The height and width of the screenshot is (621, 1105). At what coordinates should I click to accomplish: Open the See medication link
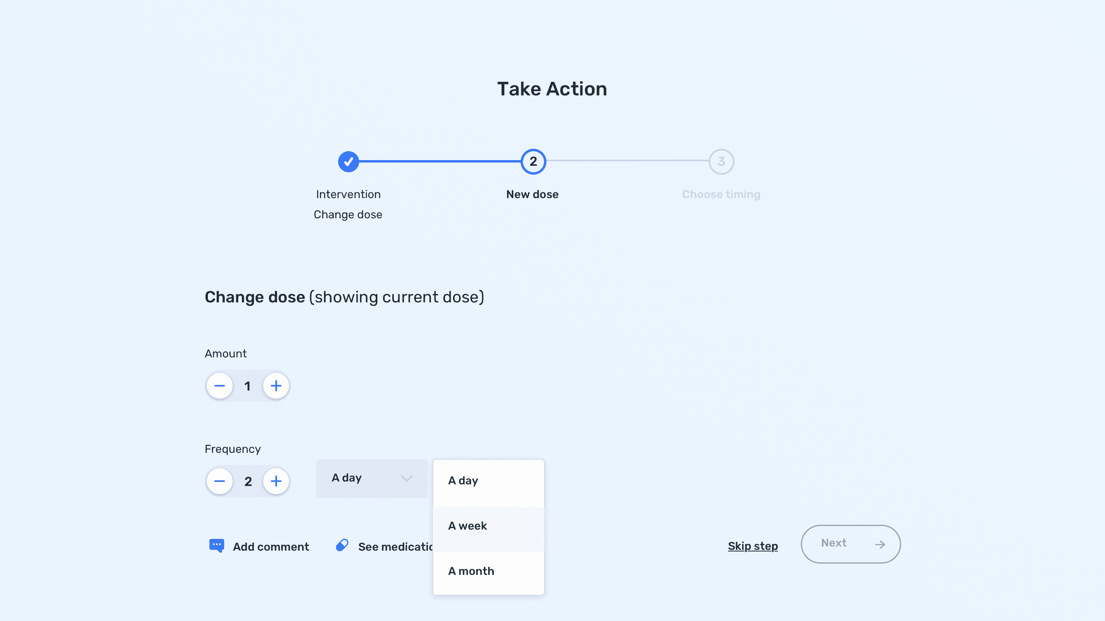(x=395, y=547)
